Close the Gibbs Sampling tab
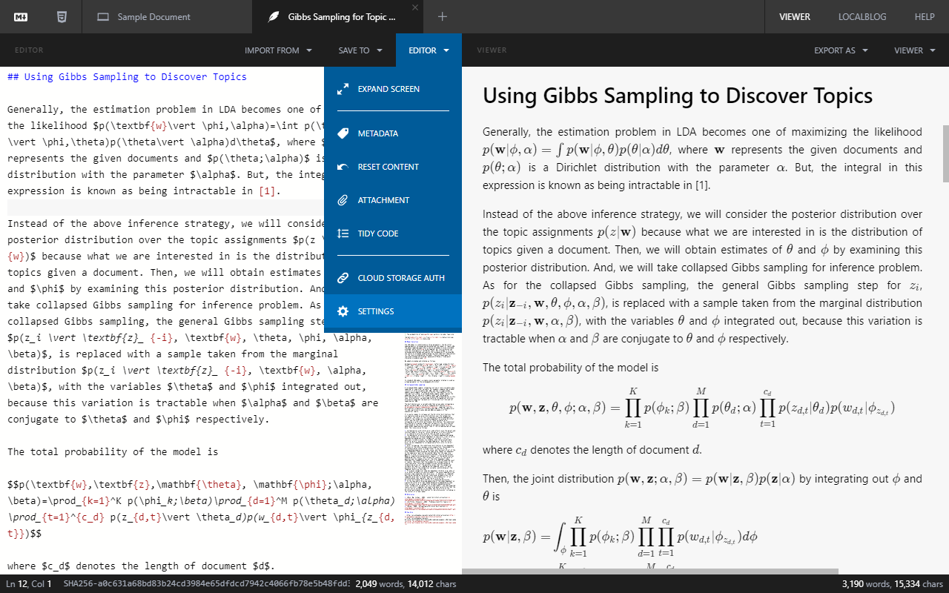This screenshot has width=949, height=593. pyautogui.click(x=415, y=7)
